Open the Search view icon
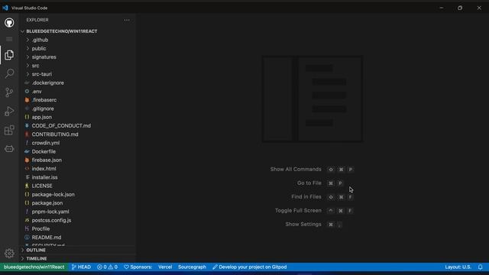 pos(9,73)
